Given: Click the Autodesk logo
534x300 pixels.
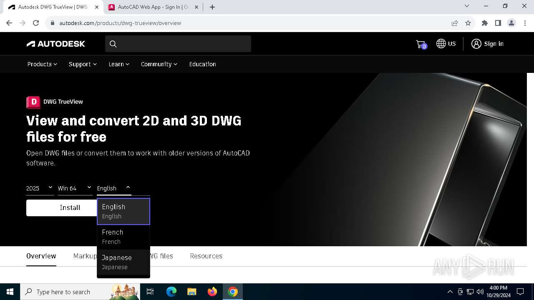Looking at the screenshot, I should 56,44.
